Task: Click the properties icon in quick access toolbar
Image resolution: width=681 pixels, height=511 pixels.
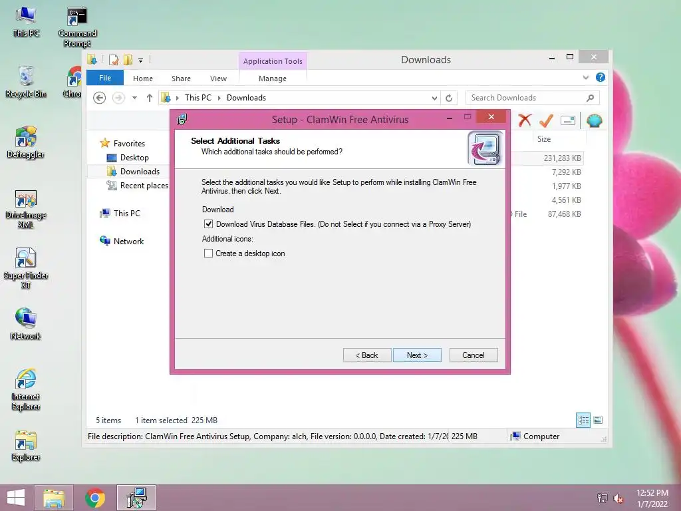Action: coord(114,59)
